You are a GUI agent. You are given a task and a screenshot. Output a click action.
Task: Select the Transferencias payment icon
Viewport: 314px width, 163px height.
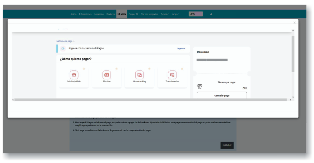[172, 75]
